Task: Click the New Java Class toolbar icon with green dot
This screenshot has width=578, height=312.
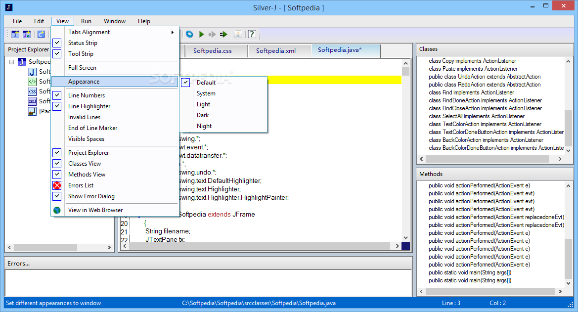Action: tap(27, 34)
